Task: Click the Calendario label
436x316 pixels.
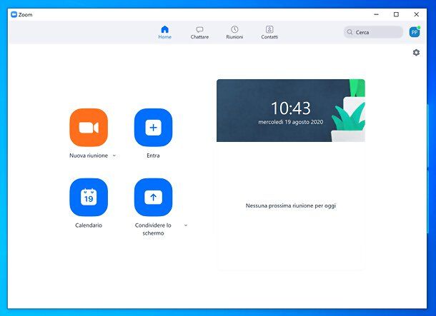Action: [x=89, y=225]
